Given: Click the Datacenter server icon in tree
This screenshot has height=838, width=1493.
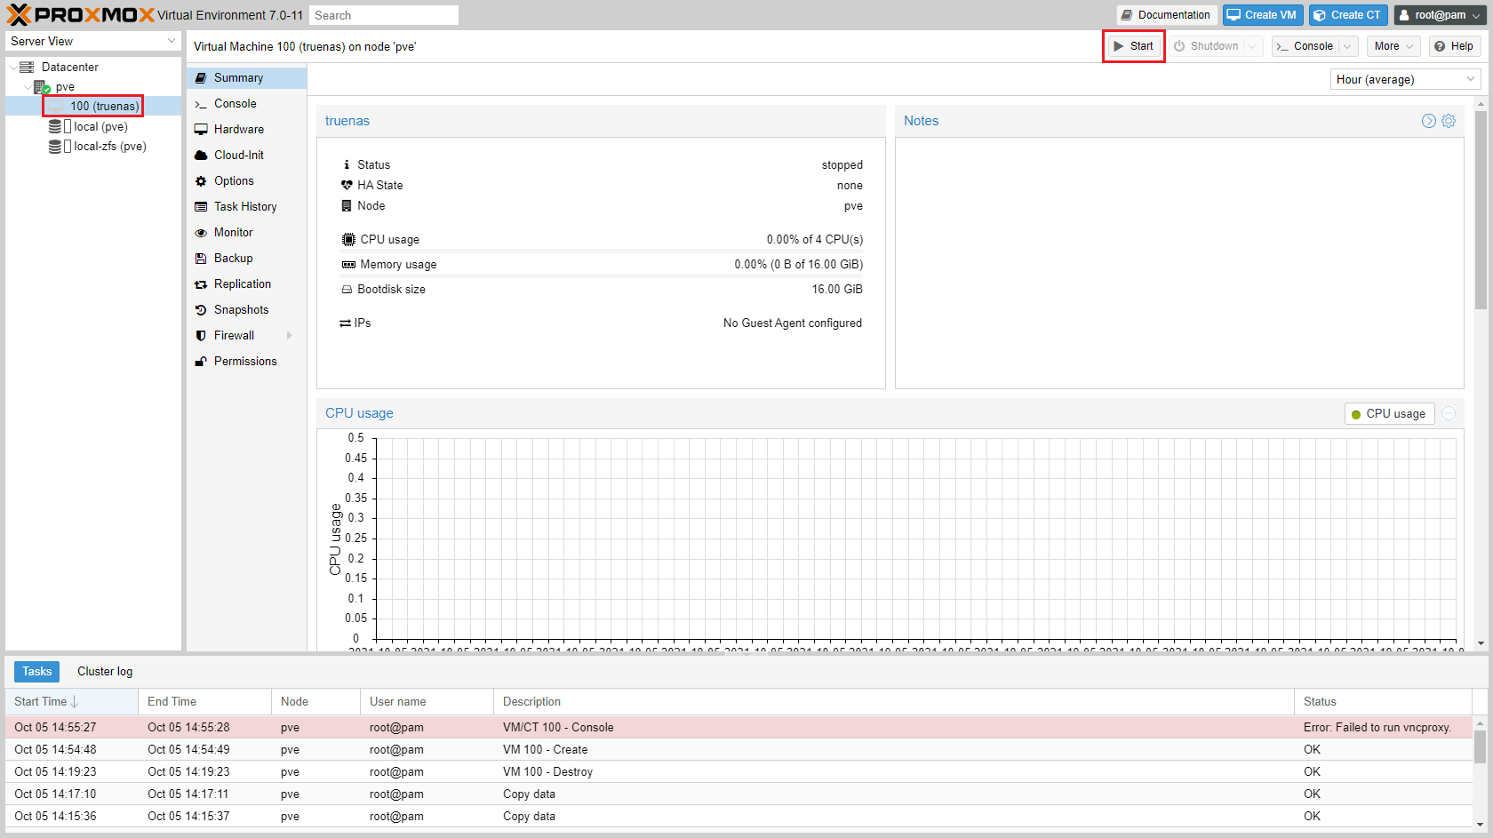Looking at the screenshot, I should (27, 67).
